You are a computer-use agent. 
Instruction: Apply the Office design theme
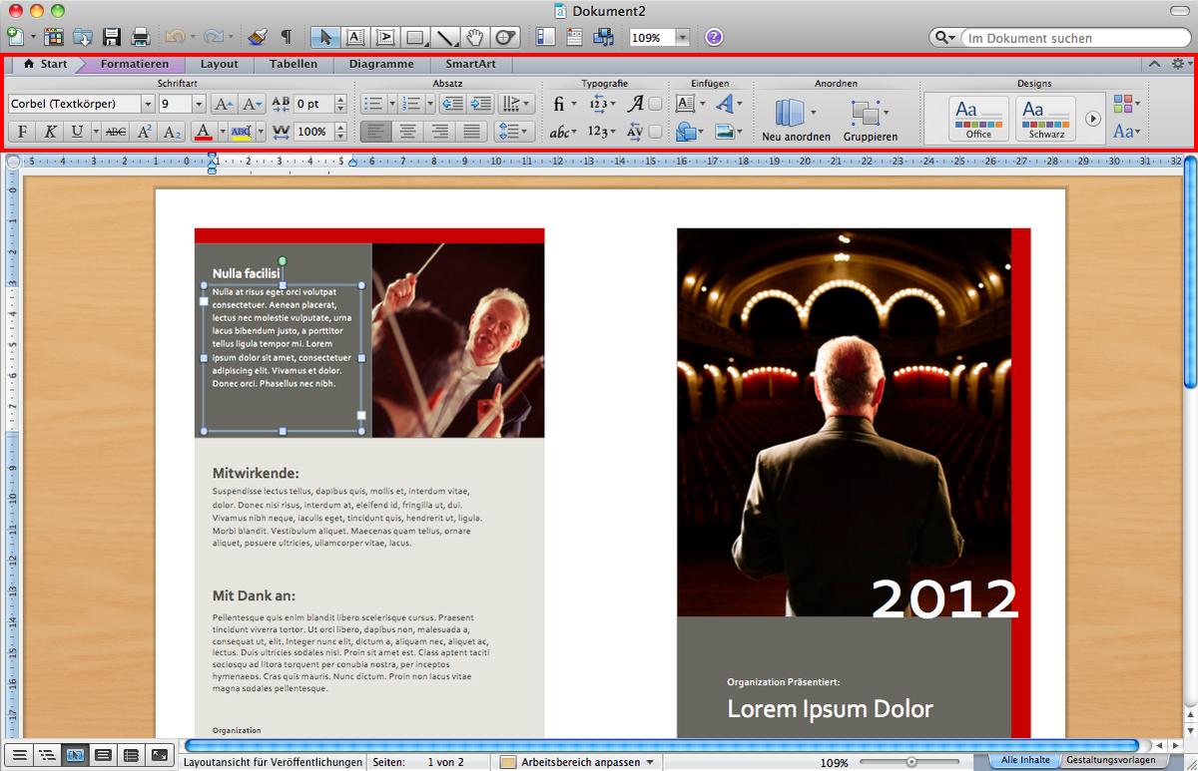coord(979,119)
